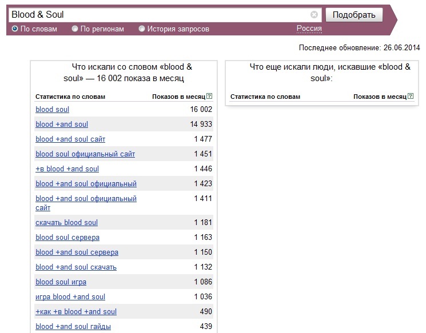
Task: Open the 'blood +and soul сайт' link
Action: pyautogui.click(x=70, y=139)
